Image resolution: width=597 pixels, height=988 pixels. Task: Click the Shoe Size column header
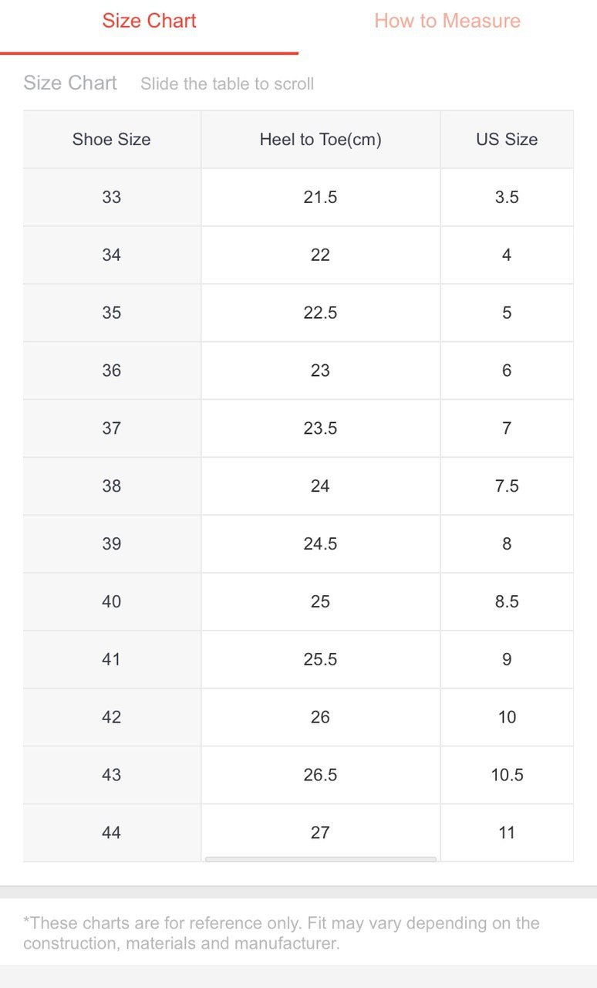click(112, 140)
